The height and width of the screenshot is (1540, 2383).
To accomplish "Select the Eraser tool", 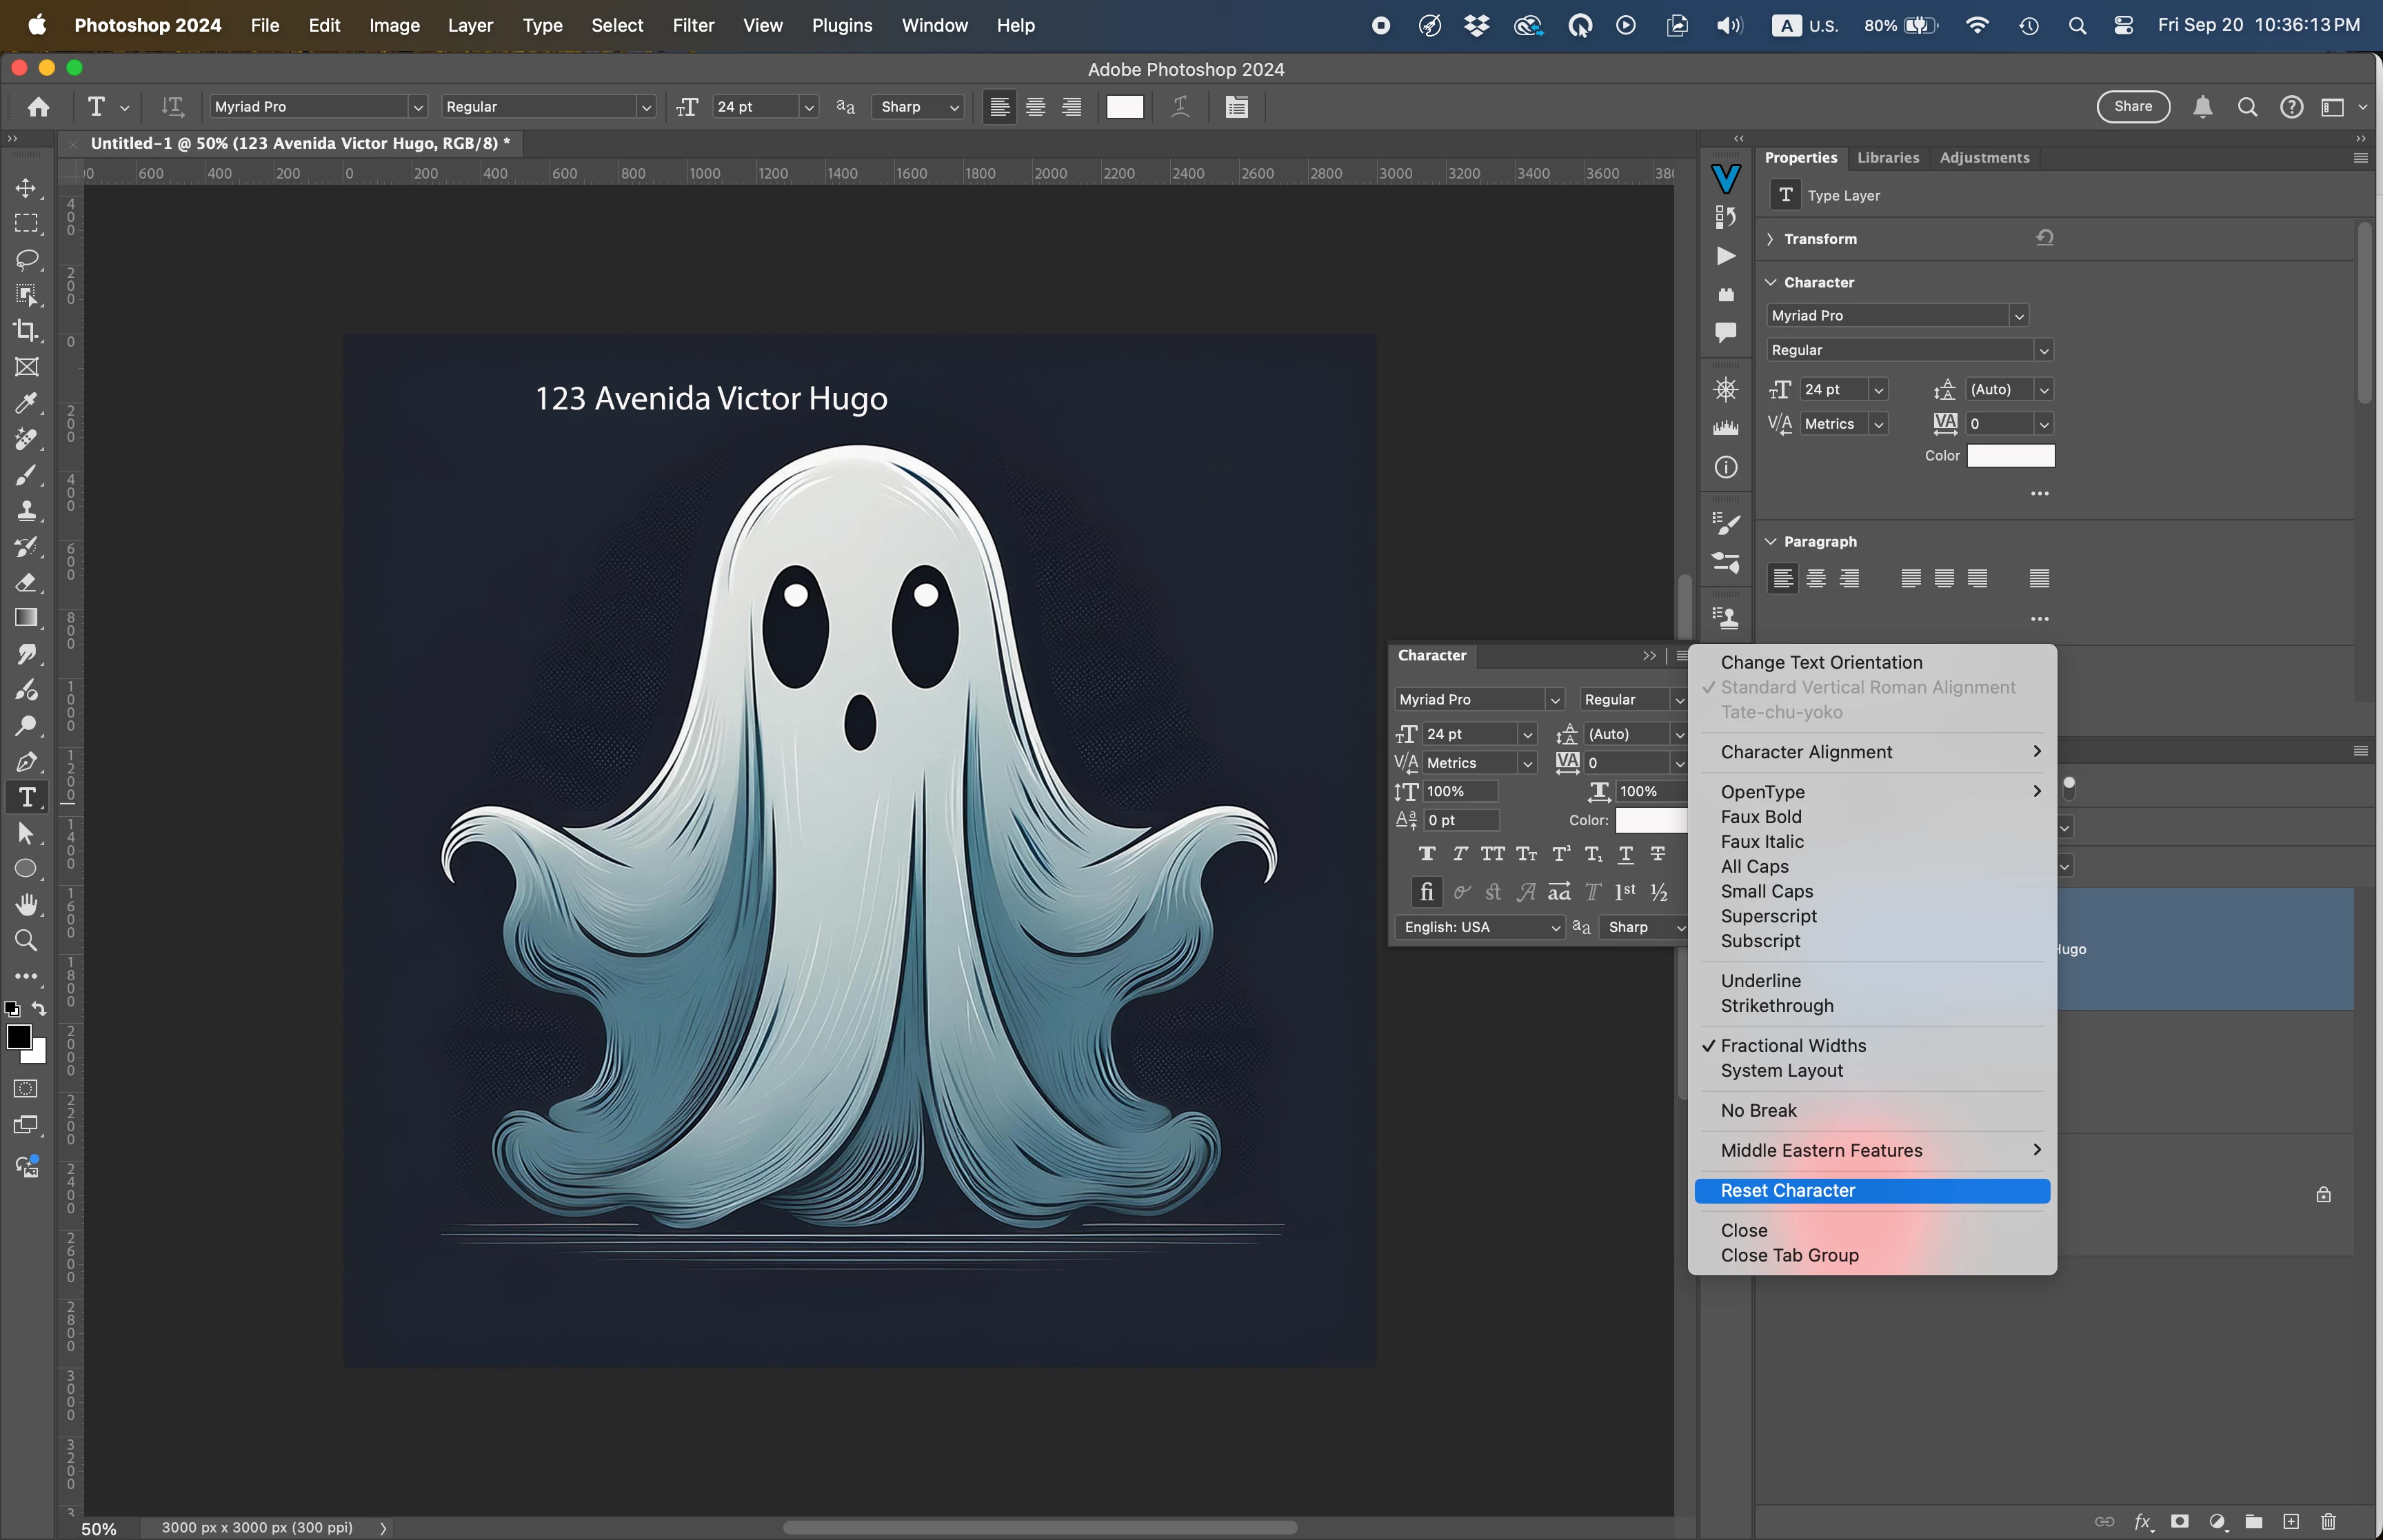I will click(27, 582).
